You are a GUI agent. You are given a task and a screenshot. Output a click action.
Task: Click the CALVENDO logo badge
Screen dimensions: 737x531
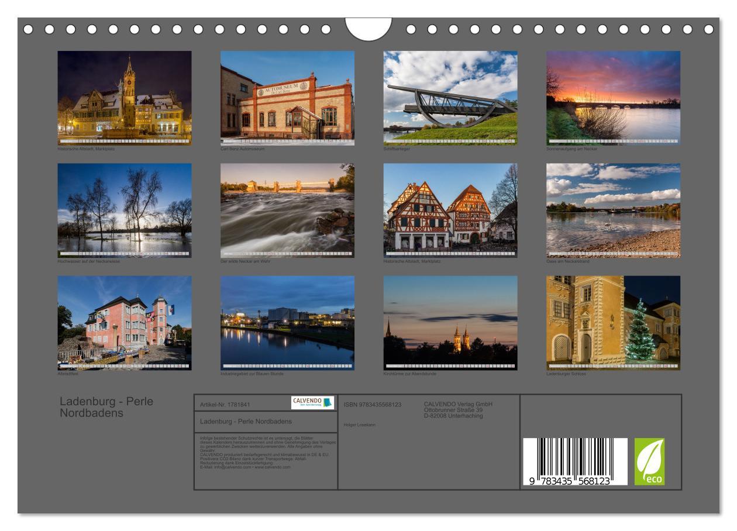tap(312, 403)
